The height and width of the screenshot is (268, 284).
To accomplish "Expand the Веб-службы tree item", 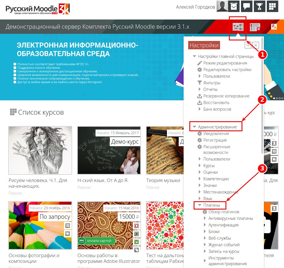I will (205, 238).
